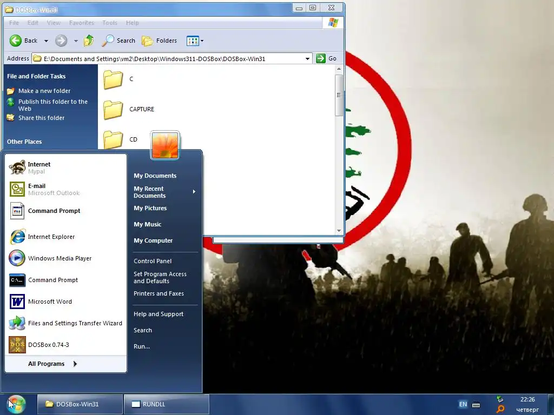The image size is (554, 415).
Task: Open the Forward history dropdown arrow
Action: (76, 41)
